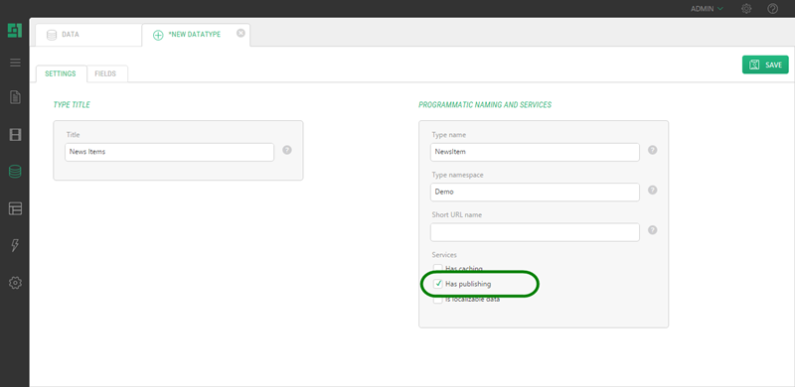Toggle the hamburger menu in the sidebar

pos(15,63)
